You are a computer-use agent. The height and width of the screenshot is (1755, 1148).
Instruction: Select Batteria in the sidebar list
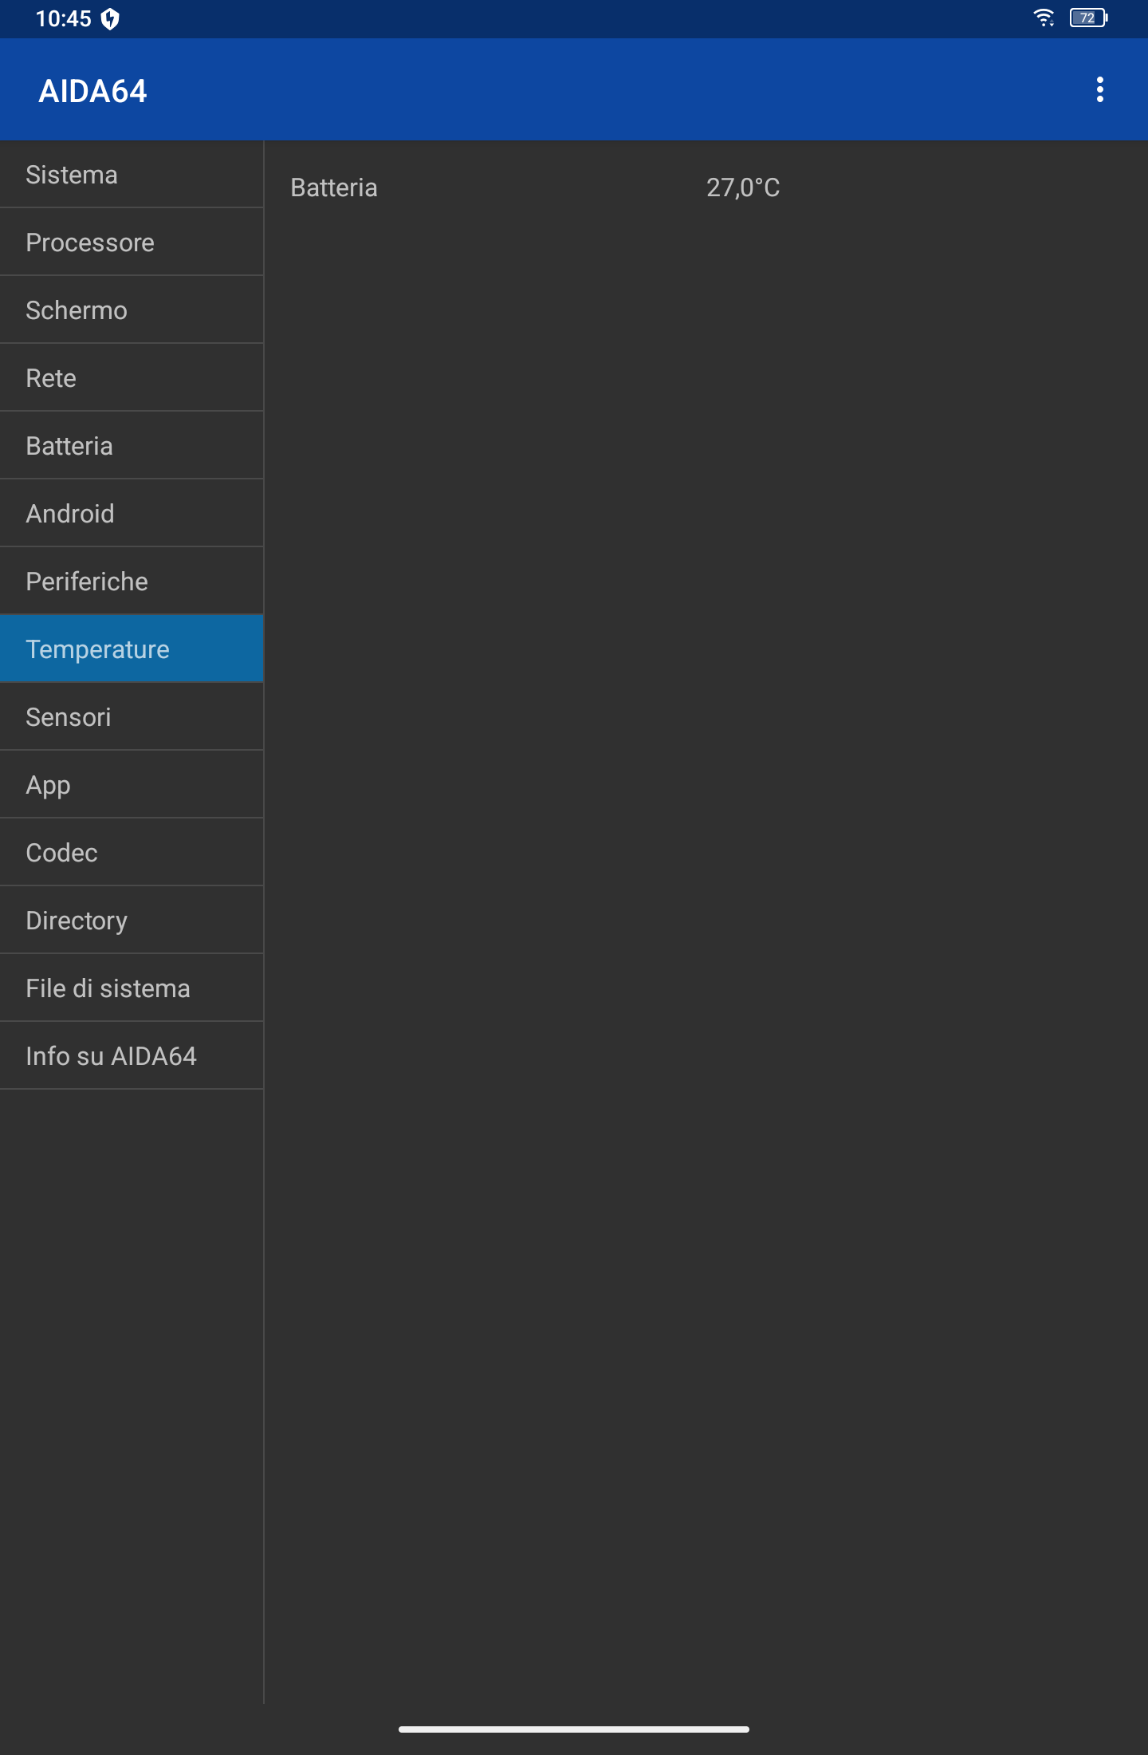tap(132, 446)
